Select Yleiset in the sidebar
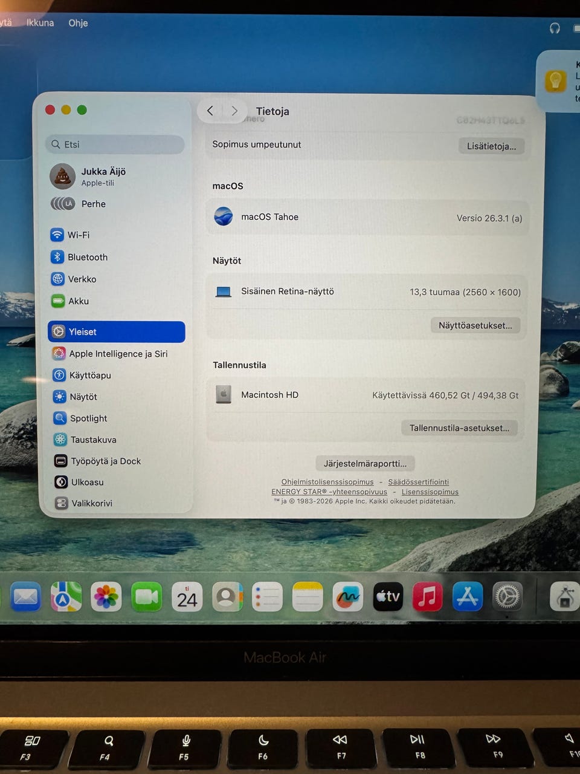The width and height of the screenshot is (580, 774). (x=116, y=331)
